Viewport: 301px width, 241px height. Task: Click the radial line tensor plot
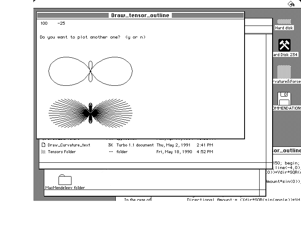pos(90,113)
